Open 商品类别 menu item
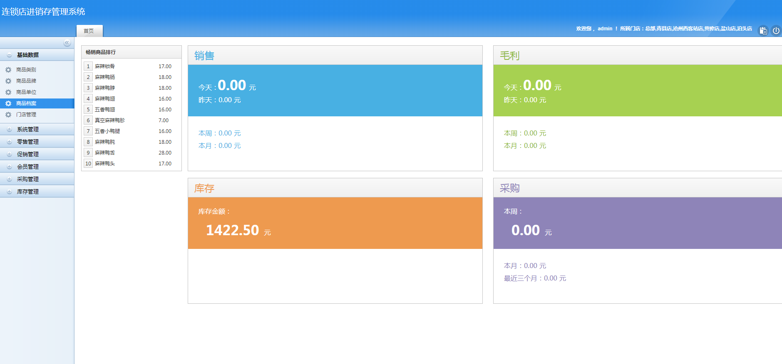This screenshot has height=364, width=782. click(26, 70)
